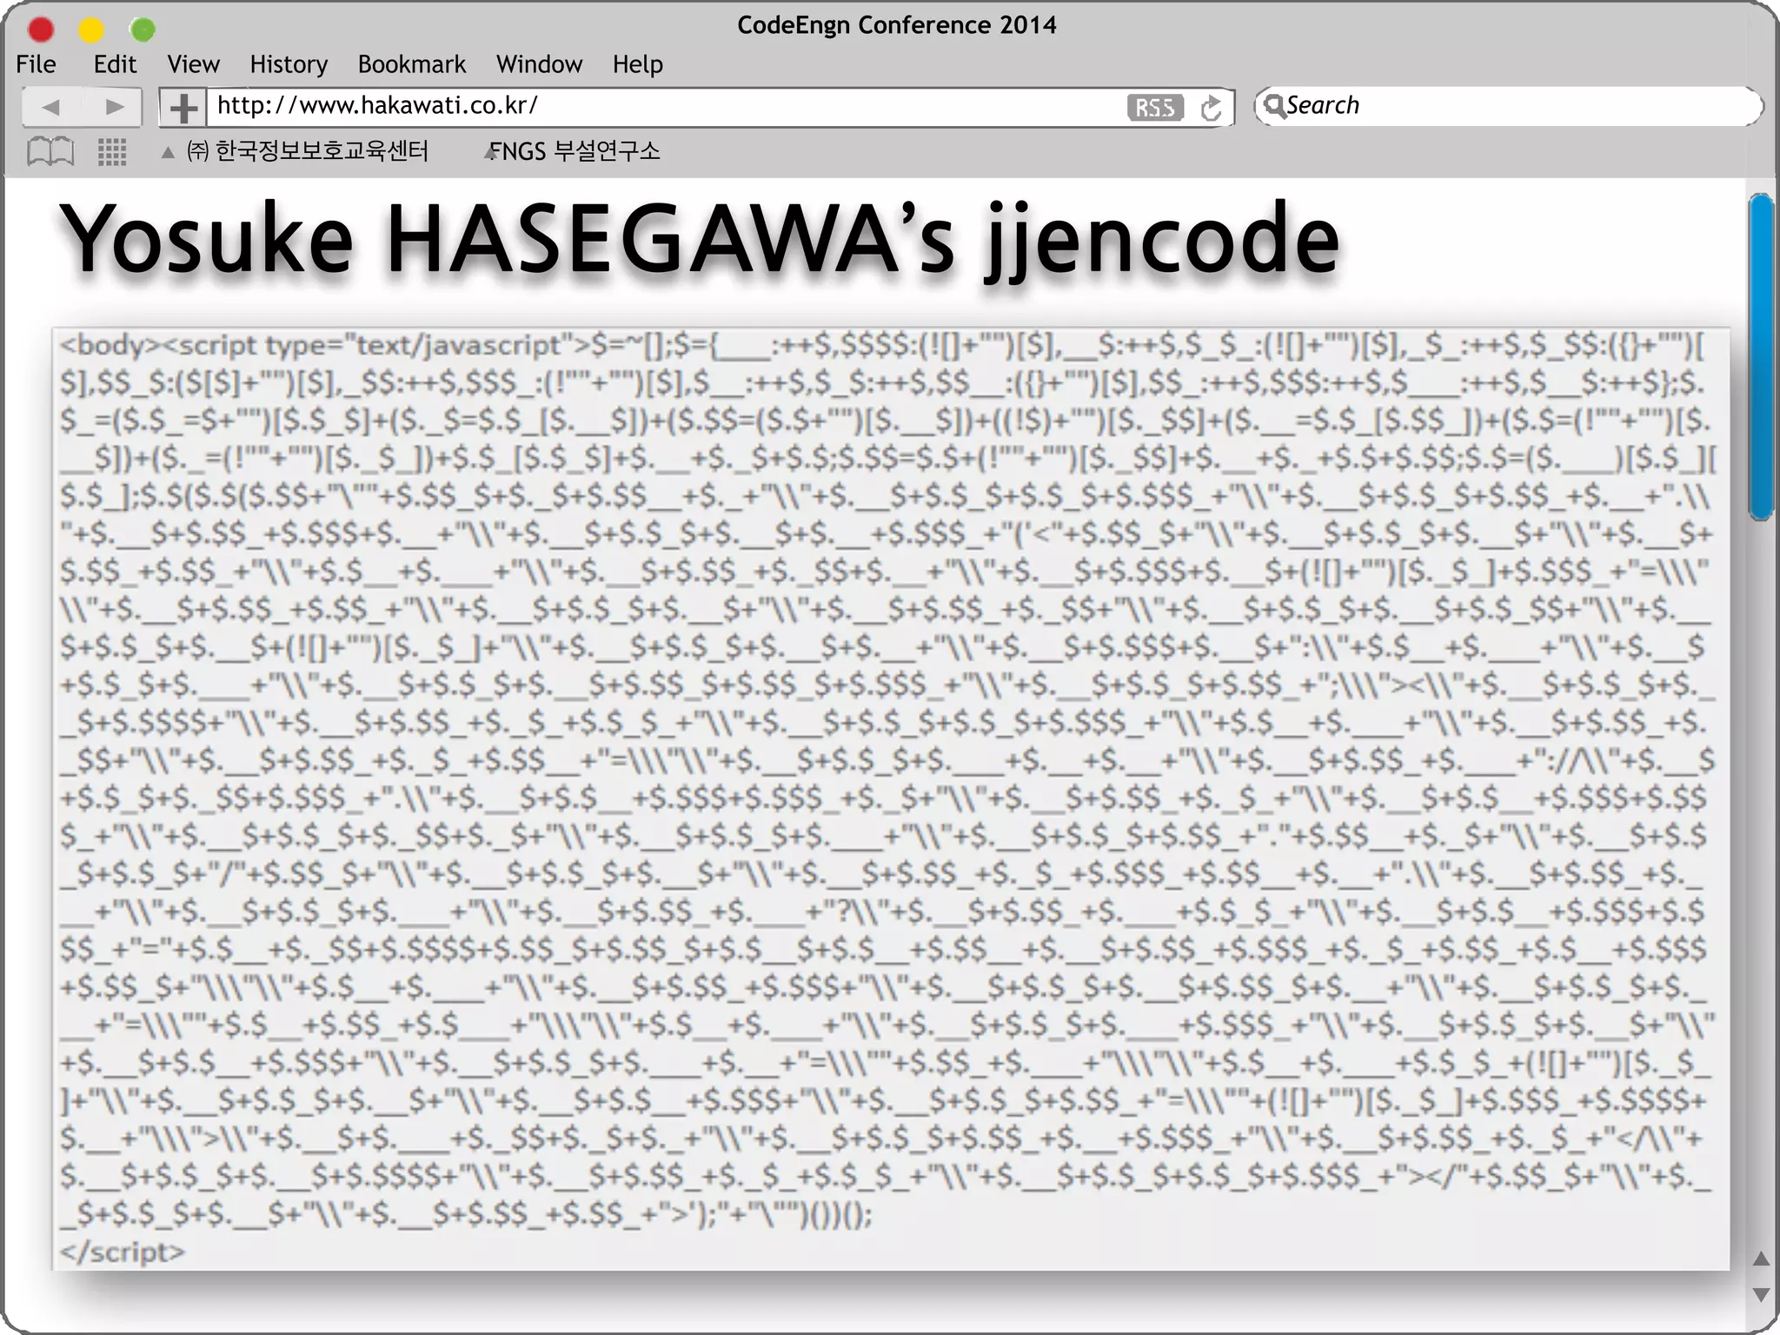The height and width of the screenshot is (1335, 1780).
Task: Click the red close window button
Action: (x=41, y=30)
